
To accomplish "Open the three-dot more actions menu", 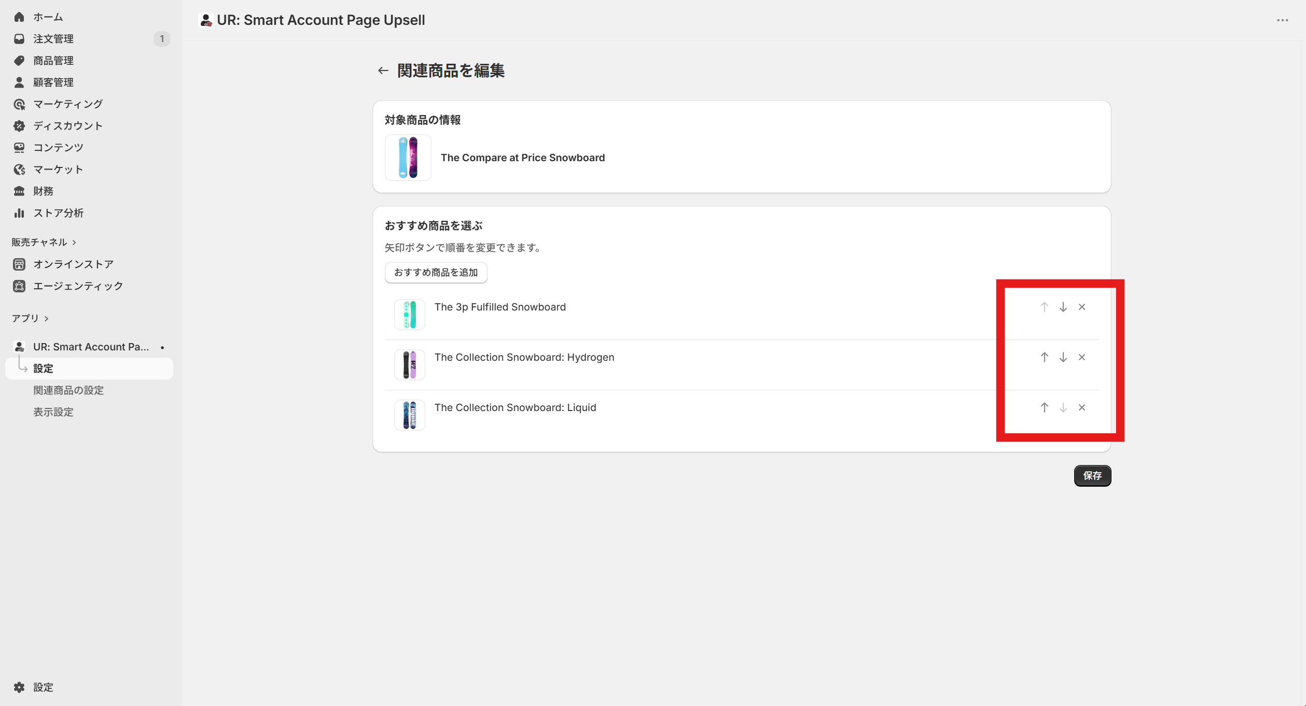I will click(x=1283, y=20).
